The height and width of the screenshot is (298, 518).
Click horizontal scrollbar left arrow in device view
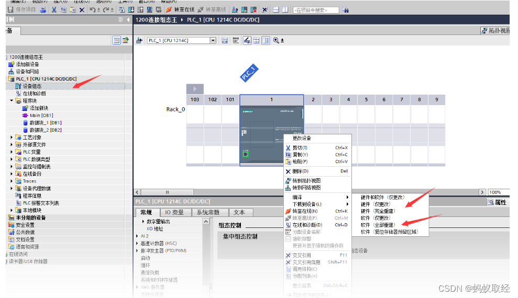point(137,192)
